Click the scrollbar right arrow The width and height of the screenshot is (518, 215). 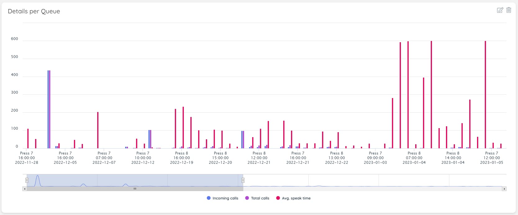[x=504, y=189]
